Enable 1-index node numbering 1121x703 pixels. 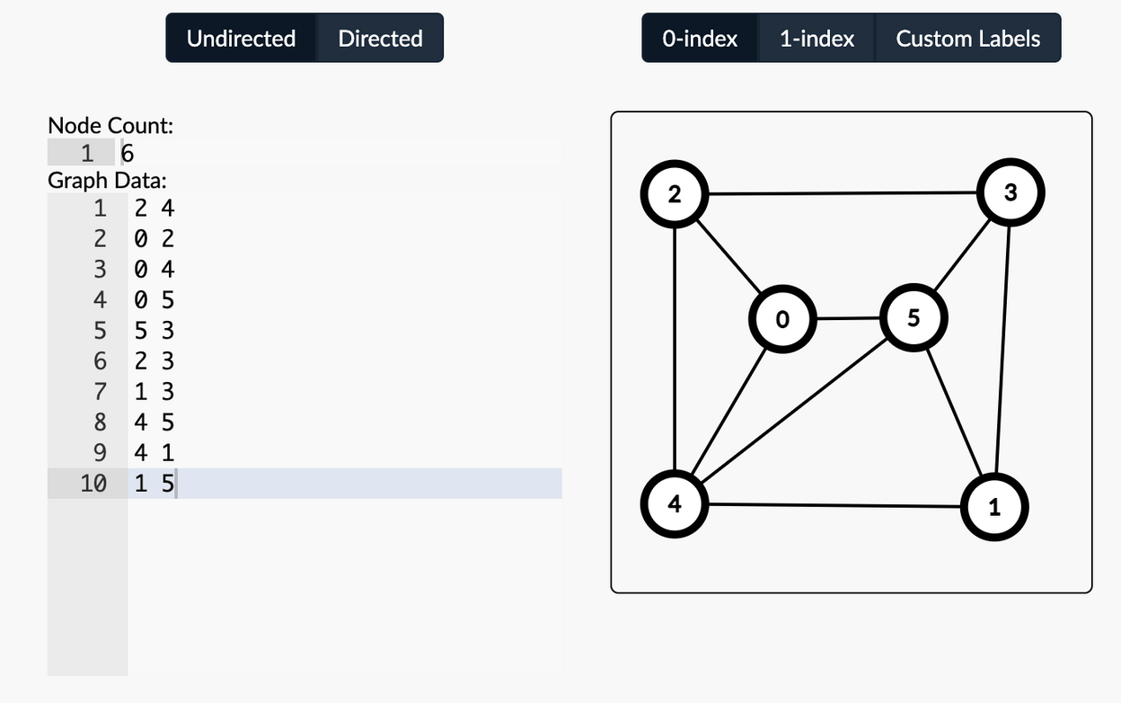click(816, 38)
